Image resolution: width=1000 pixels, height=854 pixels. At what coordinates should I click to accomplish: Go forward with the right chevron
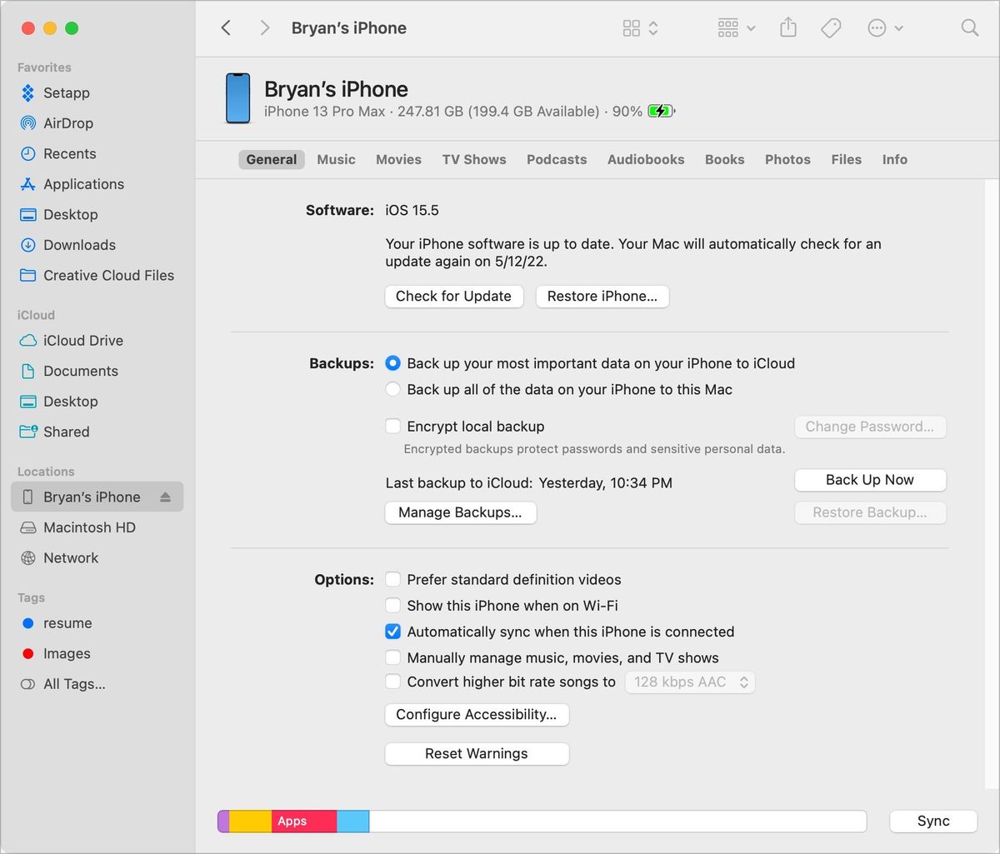265,27
